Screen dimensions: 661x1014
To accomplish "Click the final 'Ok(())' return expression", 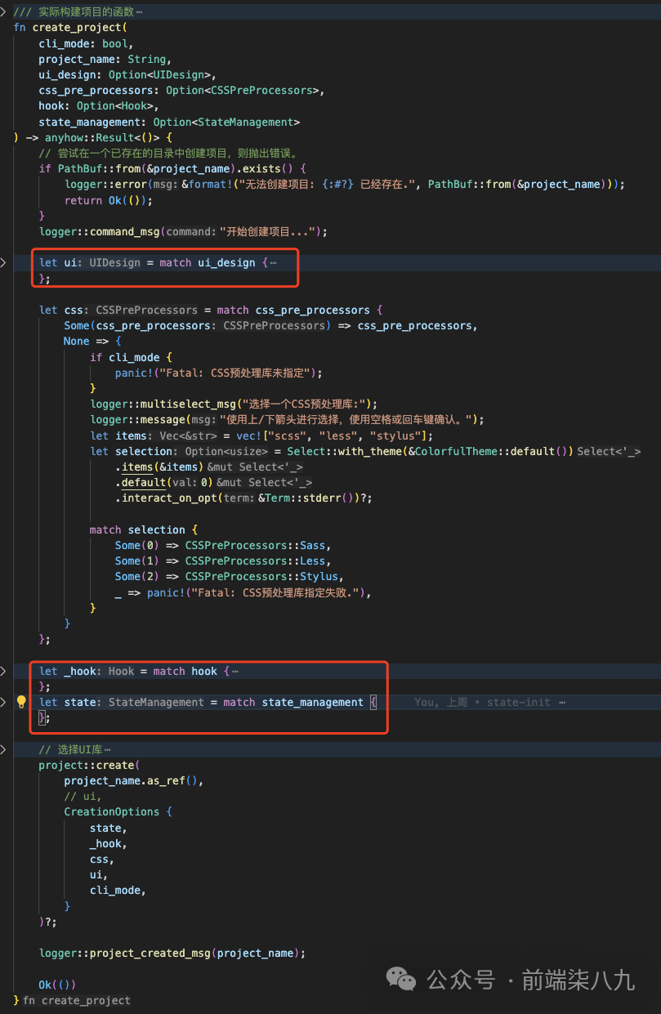I will pyautogui.click(x=57, y=984).
